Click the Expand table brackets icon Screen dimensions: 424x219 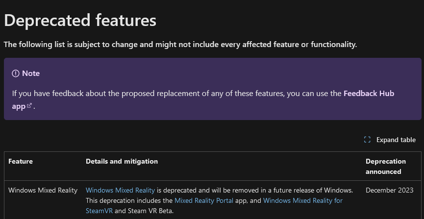(x=367, y=140)
